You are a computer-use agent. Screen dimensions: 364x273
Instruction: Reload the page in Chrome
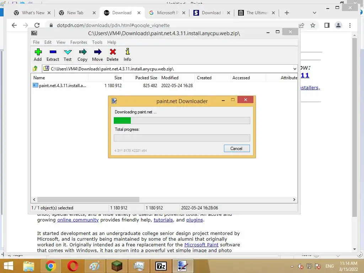[x=37, y=25]
